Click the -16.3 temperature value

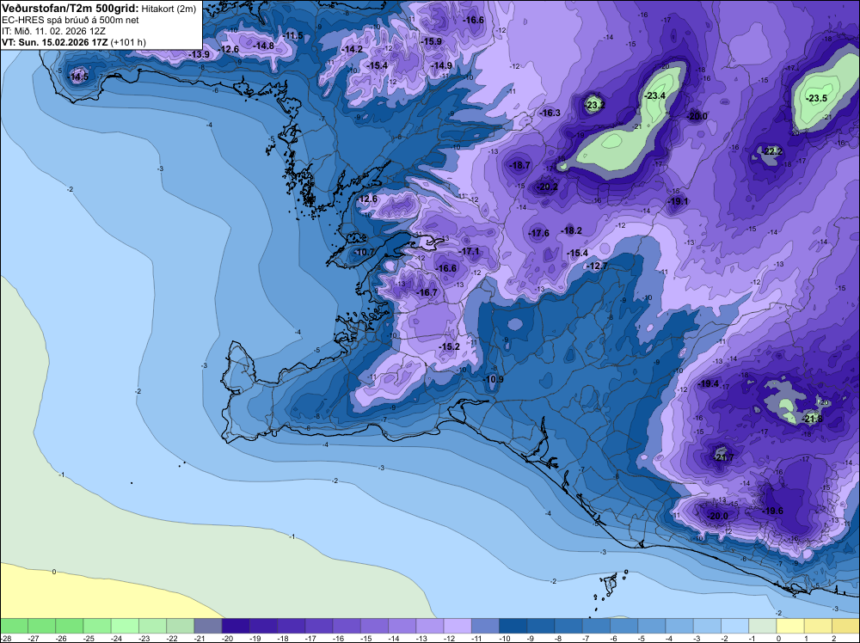(550, 113)
